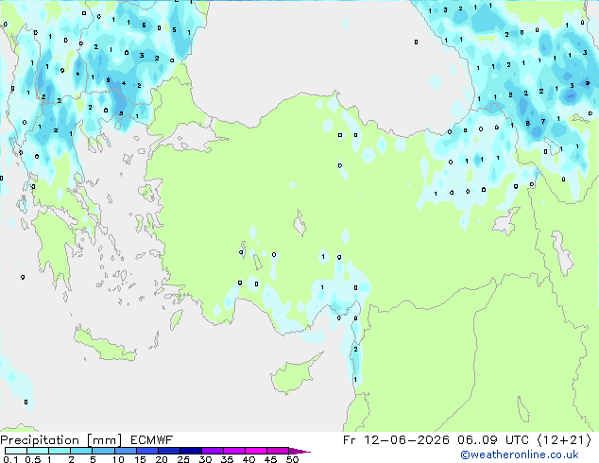Click the "0.1" legend scale label

tap(10, 459)
